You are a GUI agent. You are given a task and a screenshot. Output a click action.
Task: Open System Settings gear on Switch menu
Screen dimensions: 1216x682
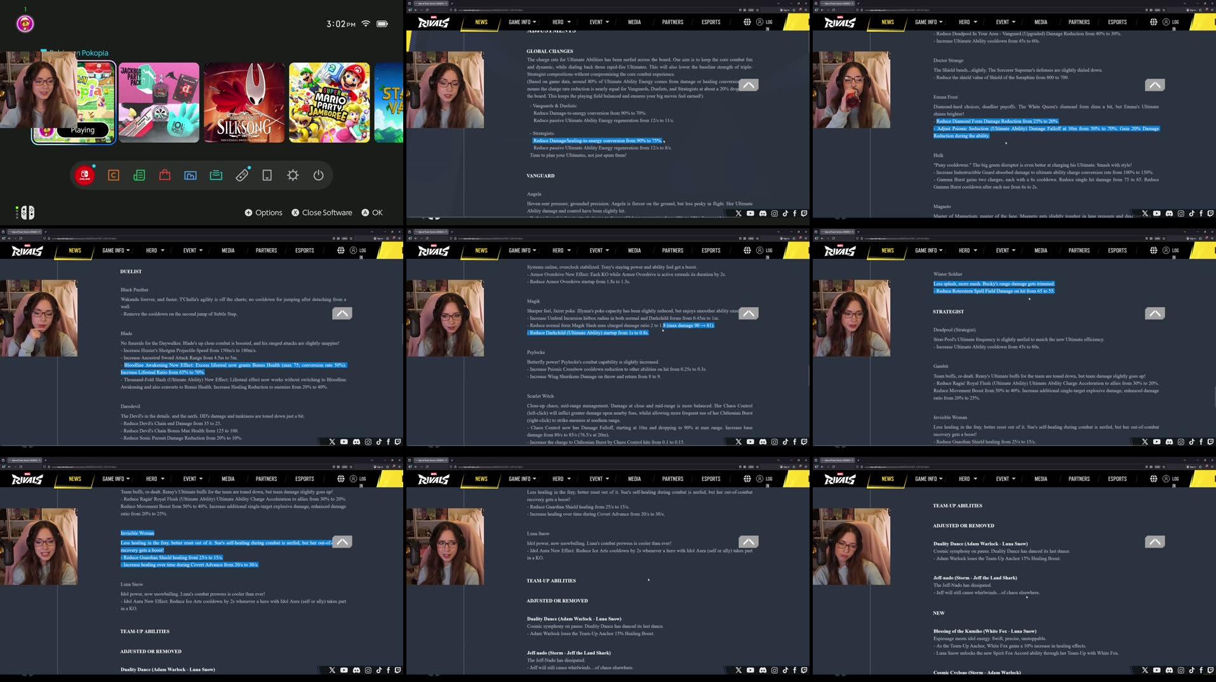[293, 175]
